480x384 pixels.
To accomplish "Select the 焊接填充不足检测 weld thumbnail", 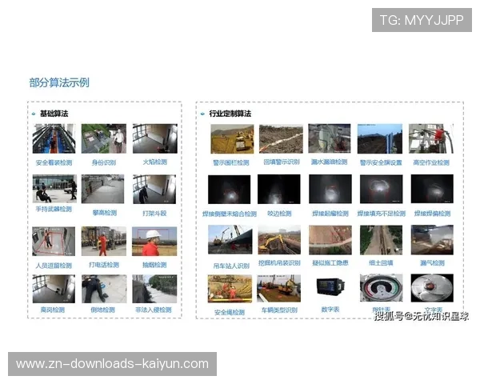I will [382, 190].
